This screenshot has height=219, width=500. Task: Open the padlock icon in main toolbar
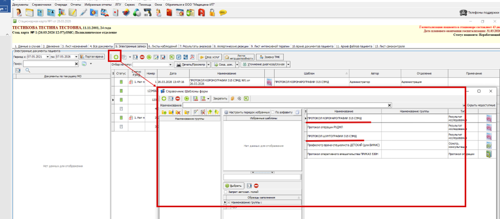coord(211,12)
